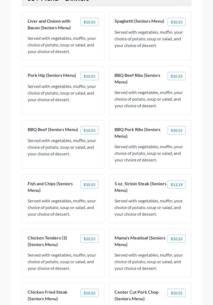Open the Mama's Meatloaf menu item
Screen dimensions: 213x305
pyautogui.click(x=140, y=241)
